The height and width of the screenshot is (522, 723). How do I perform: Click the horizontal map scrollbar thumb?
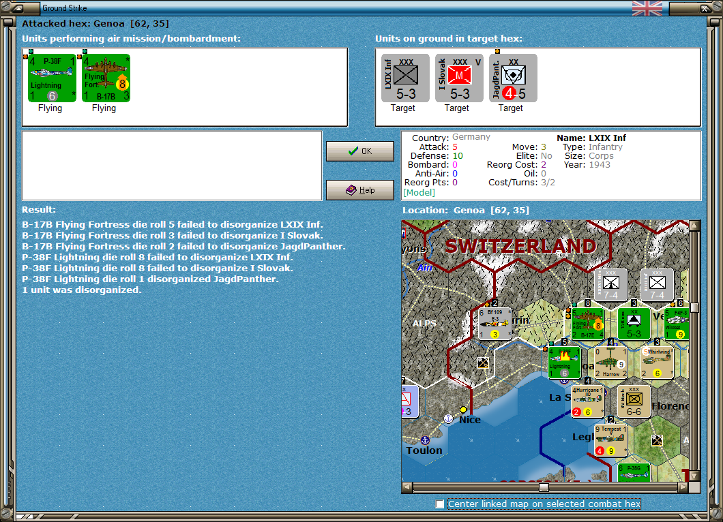point(544,487)
